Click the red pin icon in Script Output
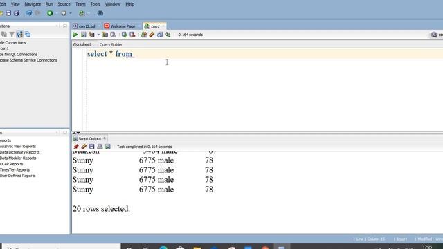Viewport: 443px width, 249px height. (x=75, y=147)
